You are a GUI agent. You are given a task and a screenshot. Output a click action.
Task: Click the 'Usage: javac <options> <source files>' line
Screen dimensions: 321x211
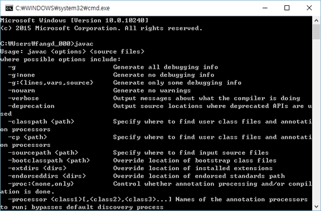coord(72,51)
